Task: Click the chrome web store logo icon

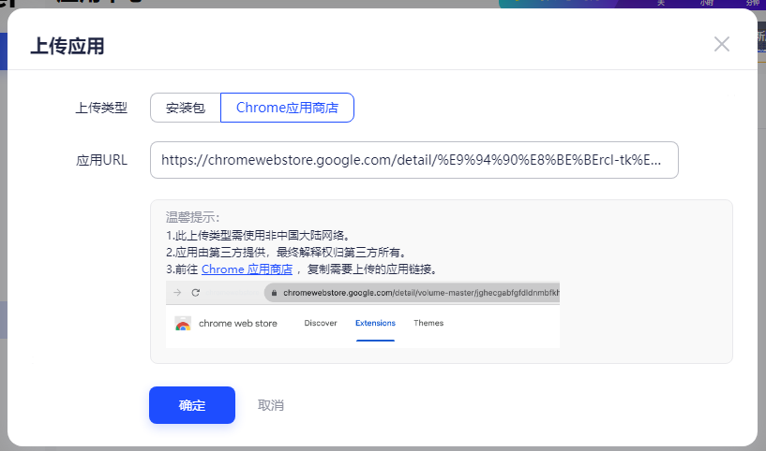Action: [183, 324]
